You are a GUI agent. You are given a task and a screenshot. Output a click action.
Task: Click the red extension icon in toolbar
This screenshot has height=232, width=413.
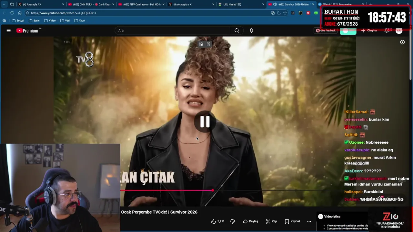[308, 13]
